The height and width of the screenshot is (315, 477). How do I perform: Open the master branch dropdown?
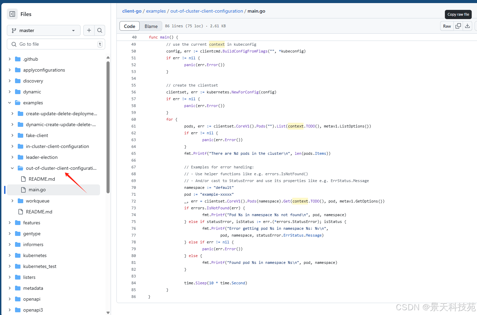pos(43,30)
